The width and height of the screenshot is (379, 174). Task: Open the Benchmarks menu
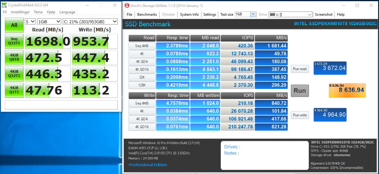point(147,14)
